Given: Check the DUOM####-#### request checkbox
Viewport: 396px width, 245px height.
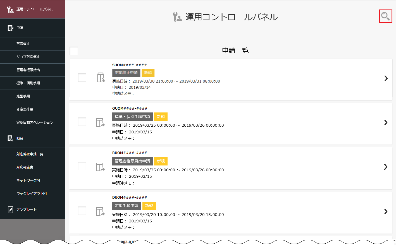Looking at the screenshot, I should 82,211.
